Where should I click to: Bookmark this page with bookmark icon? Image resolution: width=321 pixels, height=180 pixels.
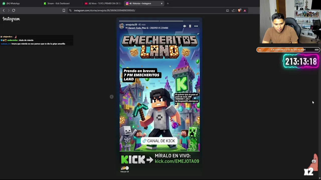[x=64, y=10]
